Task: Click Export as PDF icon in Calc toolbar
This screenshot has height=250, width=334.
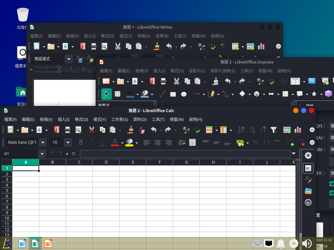Action: click(x=57, y=130)
